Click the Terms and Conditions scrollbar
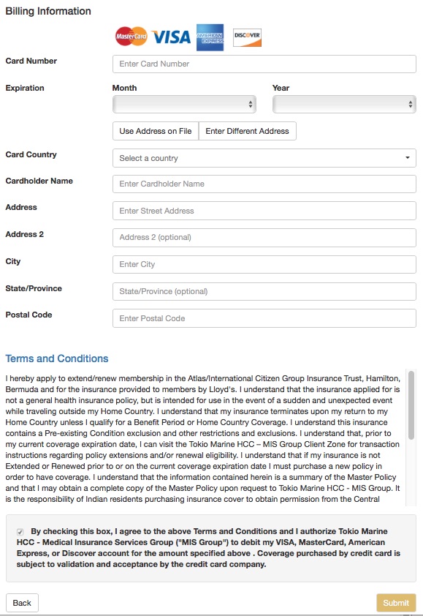 [x=411, y=405]
